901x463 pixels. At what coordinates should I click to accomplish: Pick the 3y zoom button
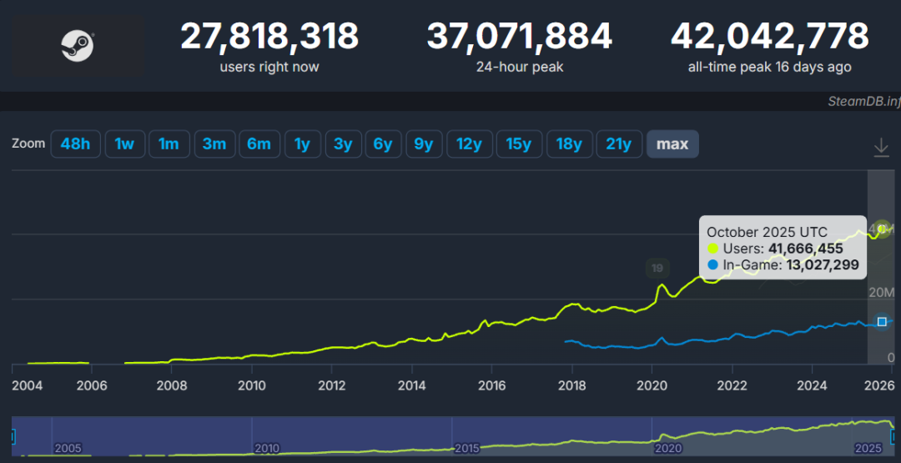[x=343, y=143]
